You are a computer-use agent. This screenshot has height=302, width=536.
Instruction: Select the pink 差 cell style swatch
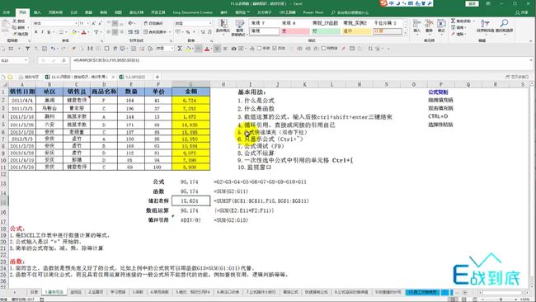(295, 31)
